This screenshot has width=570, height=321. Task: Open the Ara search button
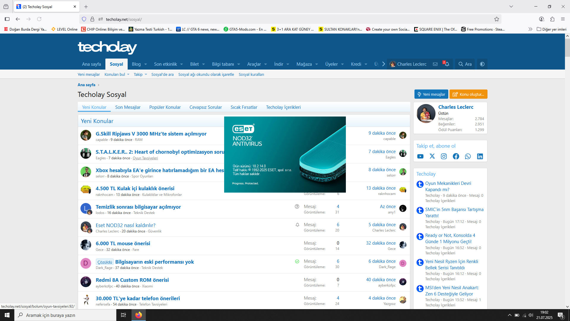pos(465,64)
